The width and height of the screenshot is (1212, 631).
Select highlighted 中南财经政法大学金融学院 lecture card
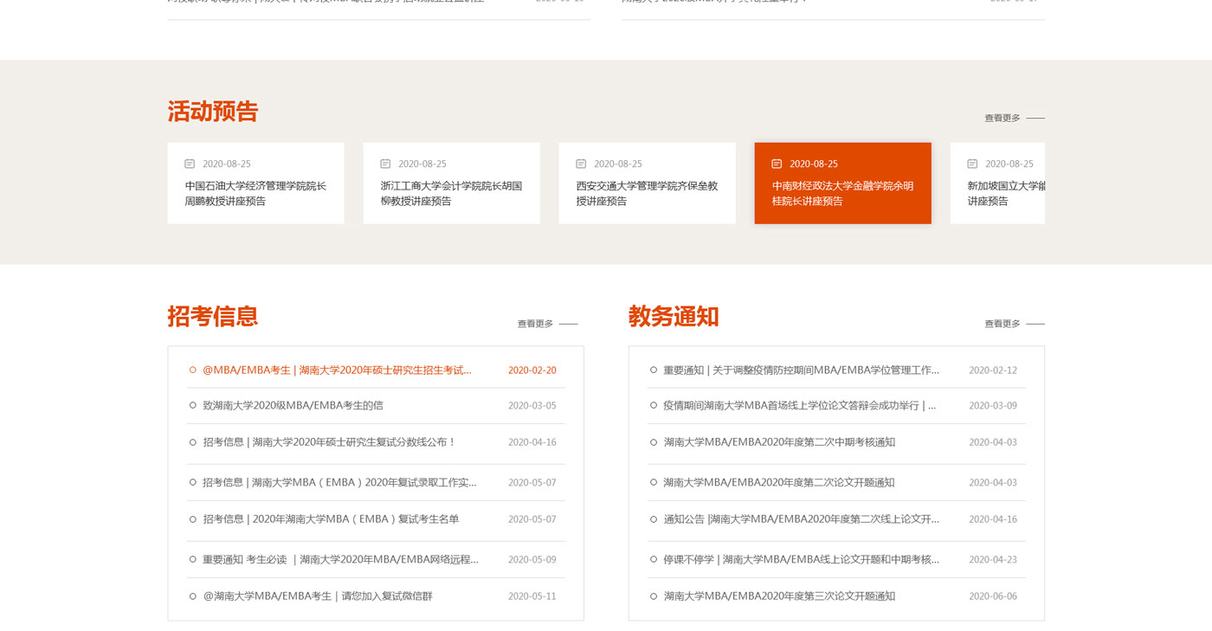(842, 193)
